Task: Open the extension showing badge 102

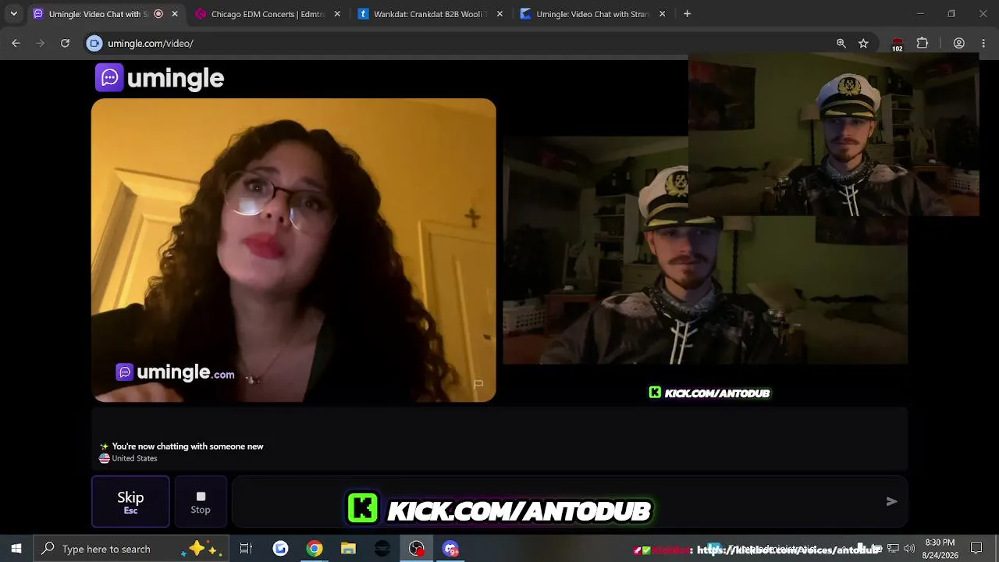Action: 898,44
